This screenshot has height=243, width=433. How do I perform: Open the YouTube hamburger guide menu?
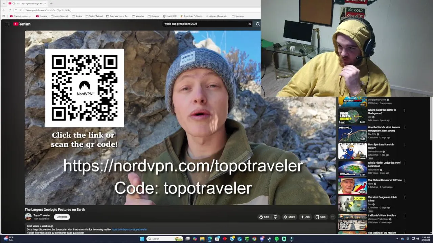[x=7, y=24]
